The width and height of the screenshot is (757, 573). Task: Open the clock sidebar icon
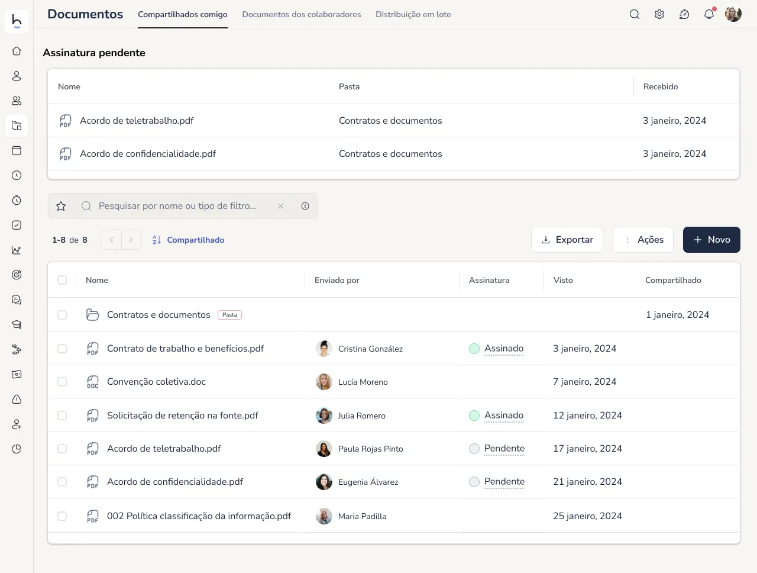pos(17,175)
